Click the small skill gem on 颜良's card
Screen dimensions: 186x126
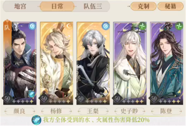31,94
